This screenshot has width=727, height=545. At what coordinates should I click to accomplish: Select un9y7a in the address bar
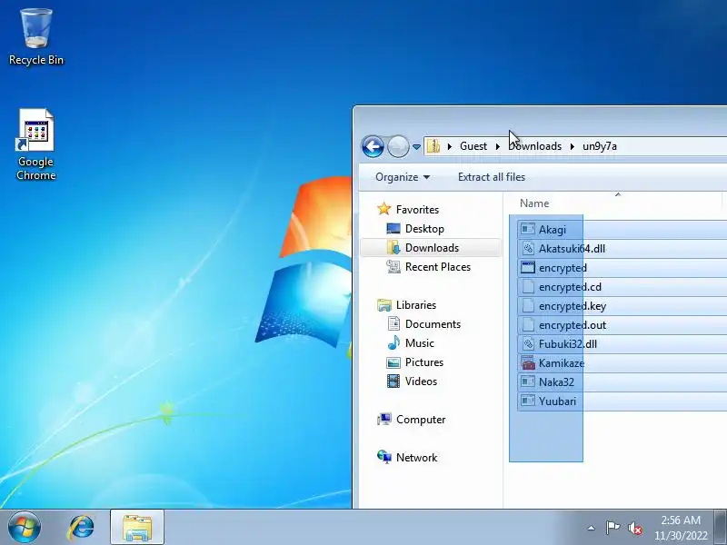600,146
